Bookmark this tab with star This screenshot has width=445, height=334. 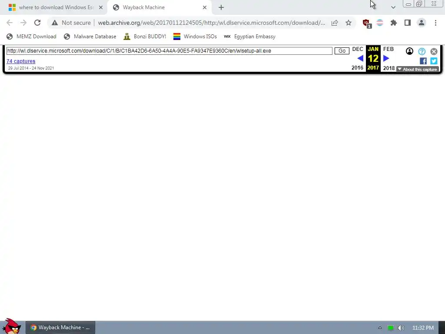pos(349,23)
